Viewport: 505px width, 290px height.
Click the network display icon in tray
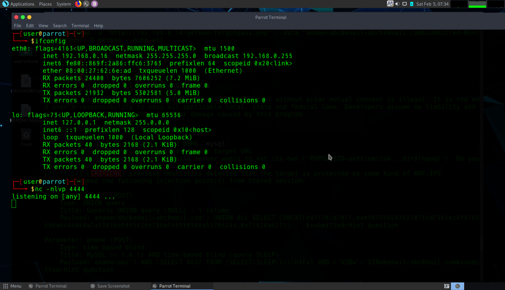404,4
